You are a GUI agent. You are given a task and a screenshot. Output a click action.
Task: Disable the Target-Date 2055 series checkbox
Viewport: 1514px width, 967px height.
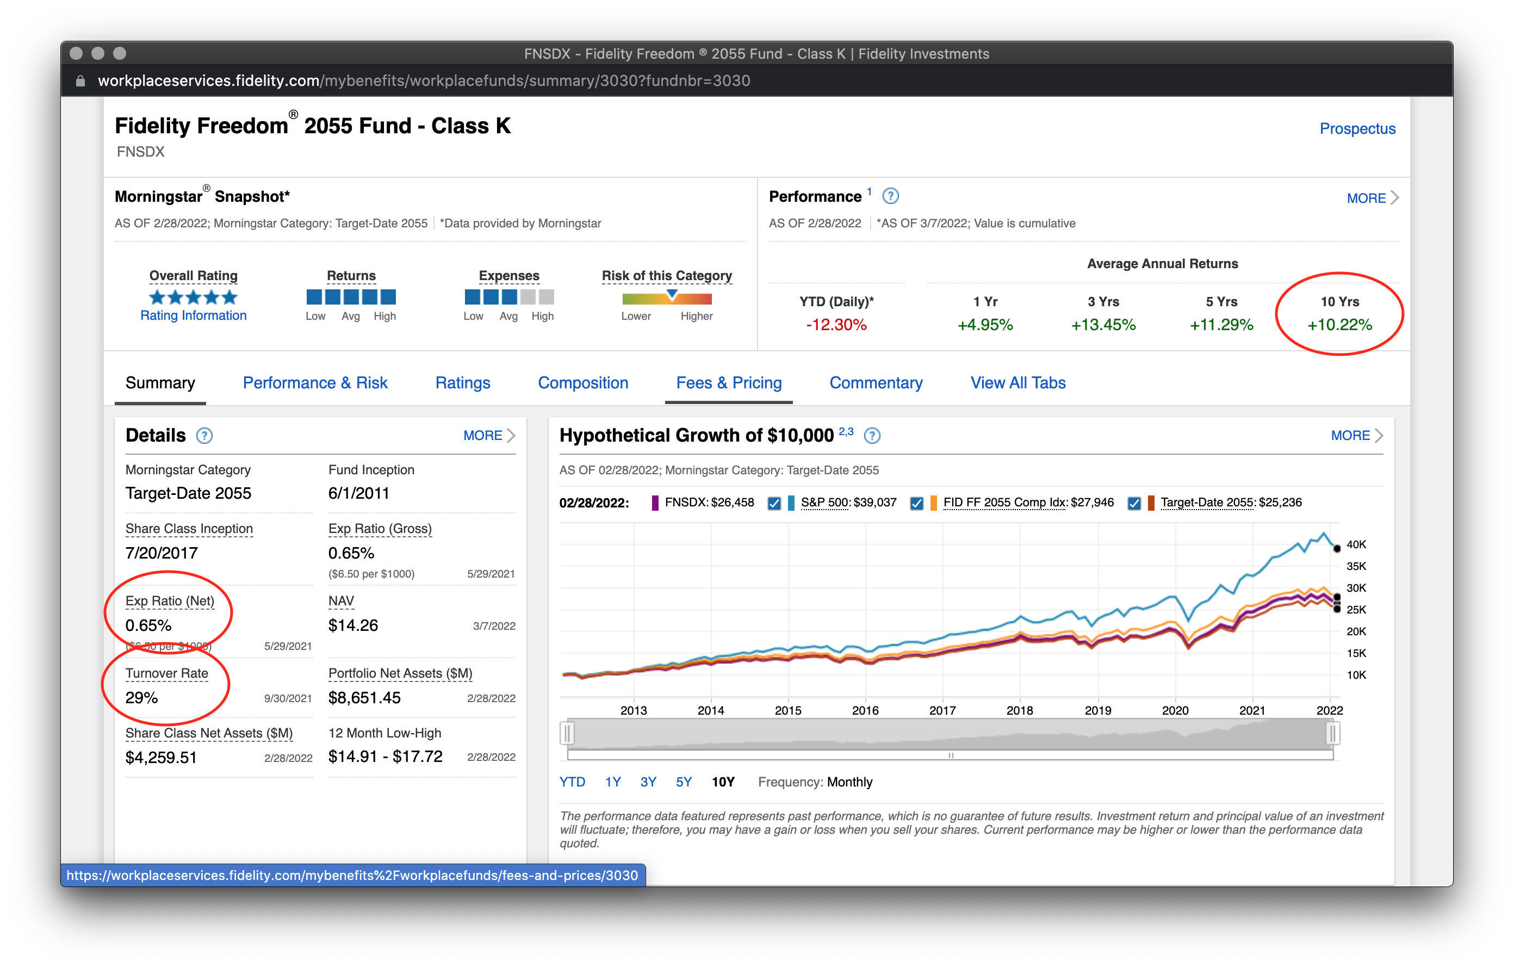[1134, 503]
